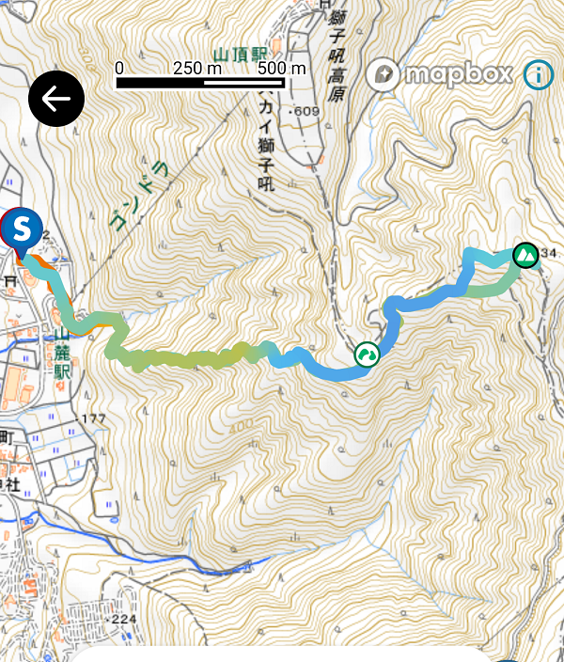564x662 pixels.
Task: Tap the white bottom sheet edge
Action: [286, 654]
